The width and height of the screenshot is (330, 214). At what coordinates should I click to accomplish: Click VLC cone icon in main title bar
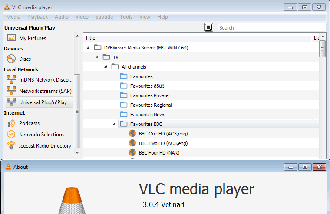pyautogui.click(x=7, y=7)
